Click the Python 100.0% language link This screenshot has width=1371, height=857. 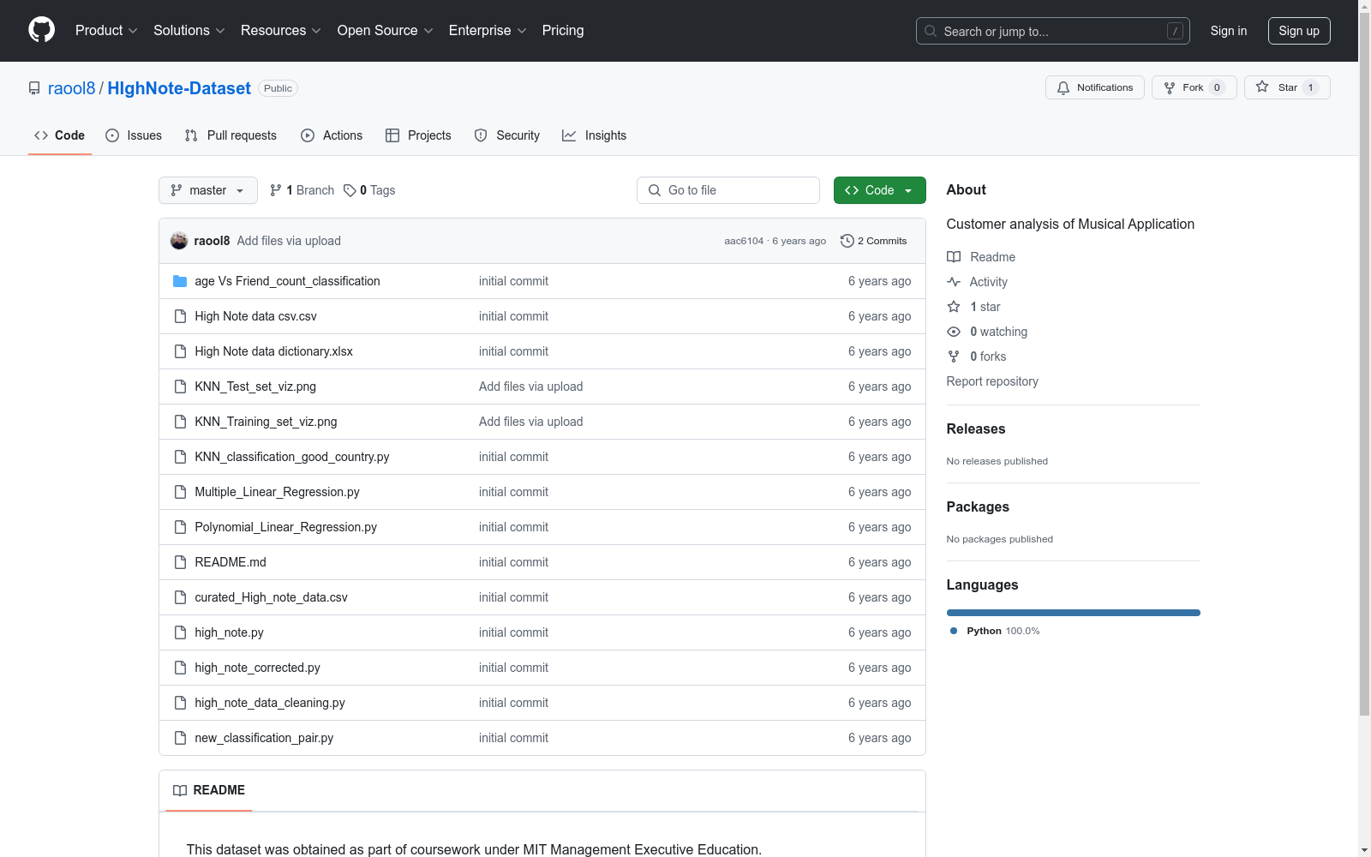click(x=995, y=631)
